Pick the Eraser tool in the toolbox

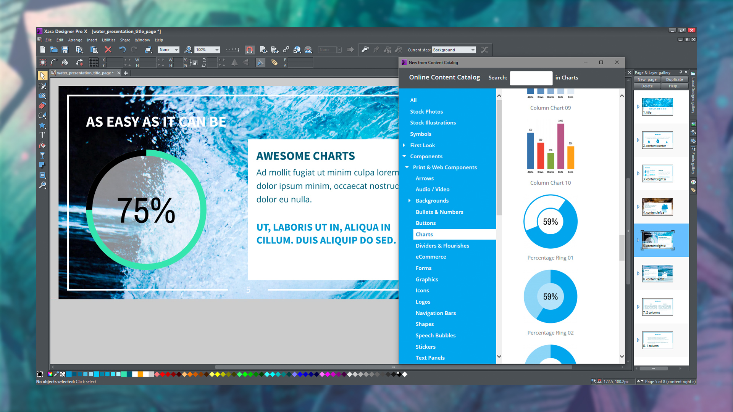coord(42,106)
